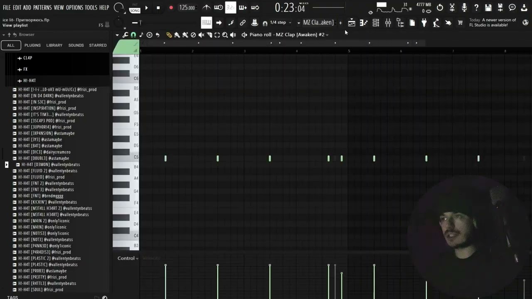Image resolution: width=532 pixels, height=299 pixels.
Task: Select the HI-H4T [SOUL] @frizi_prod sample
Action: 41,289
